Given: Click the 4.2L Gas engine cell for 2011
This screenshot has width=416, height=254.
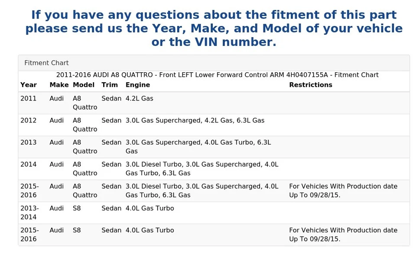Looking at the screenshot, I should [140, 99].
